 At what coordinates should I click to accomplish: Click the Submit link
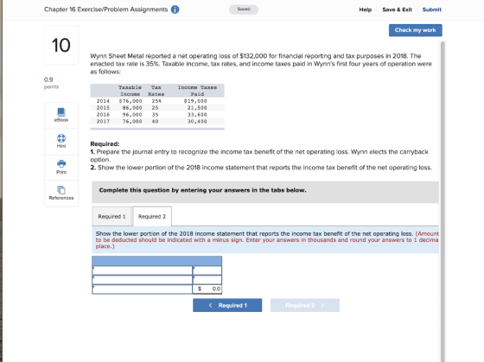coord(431,10)
